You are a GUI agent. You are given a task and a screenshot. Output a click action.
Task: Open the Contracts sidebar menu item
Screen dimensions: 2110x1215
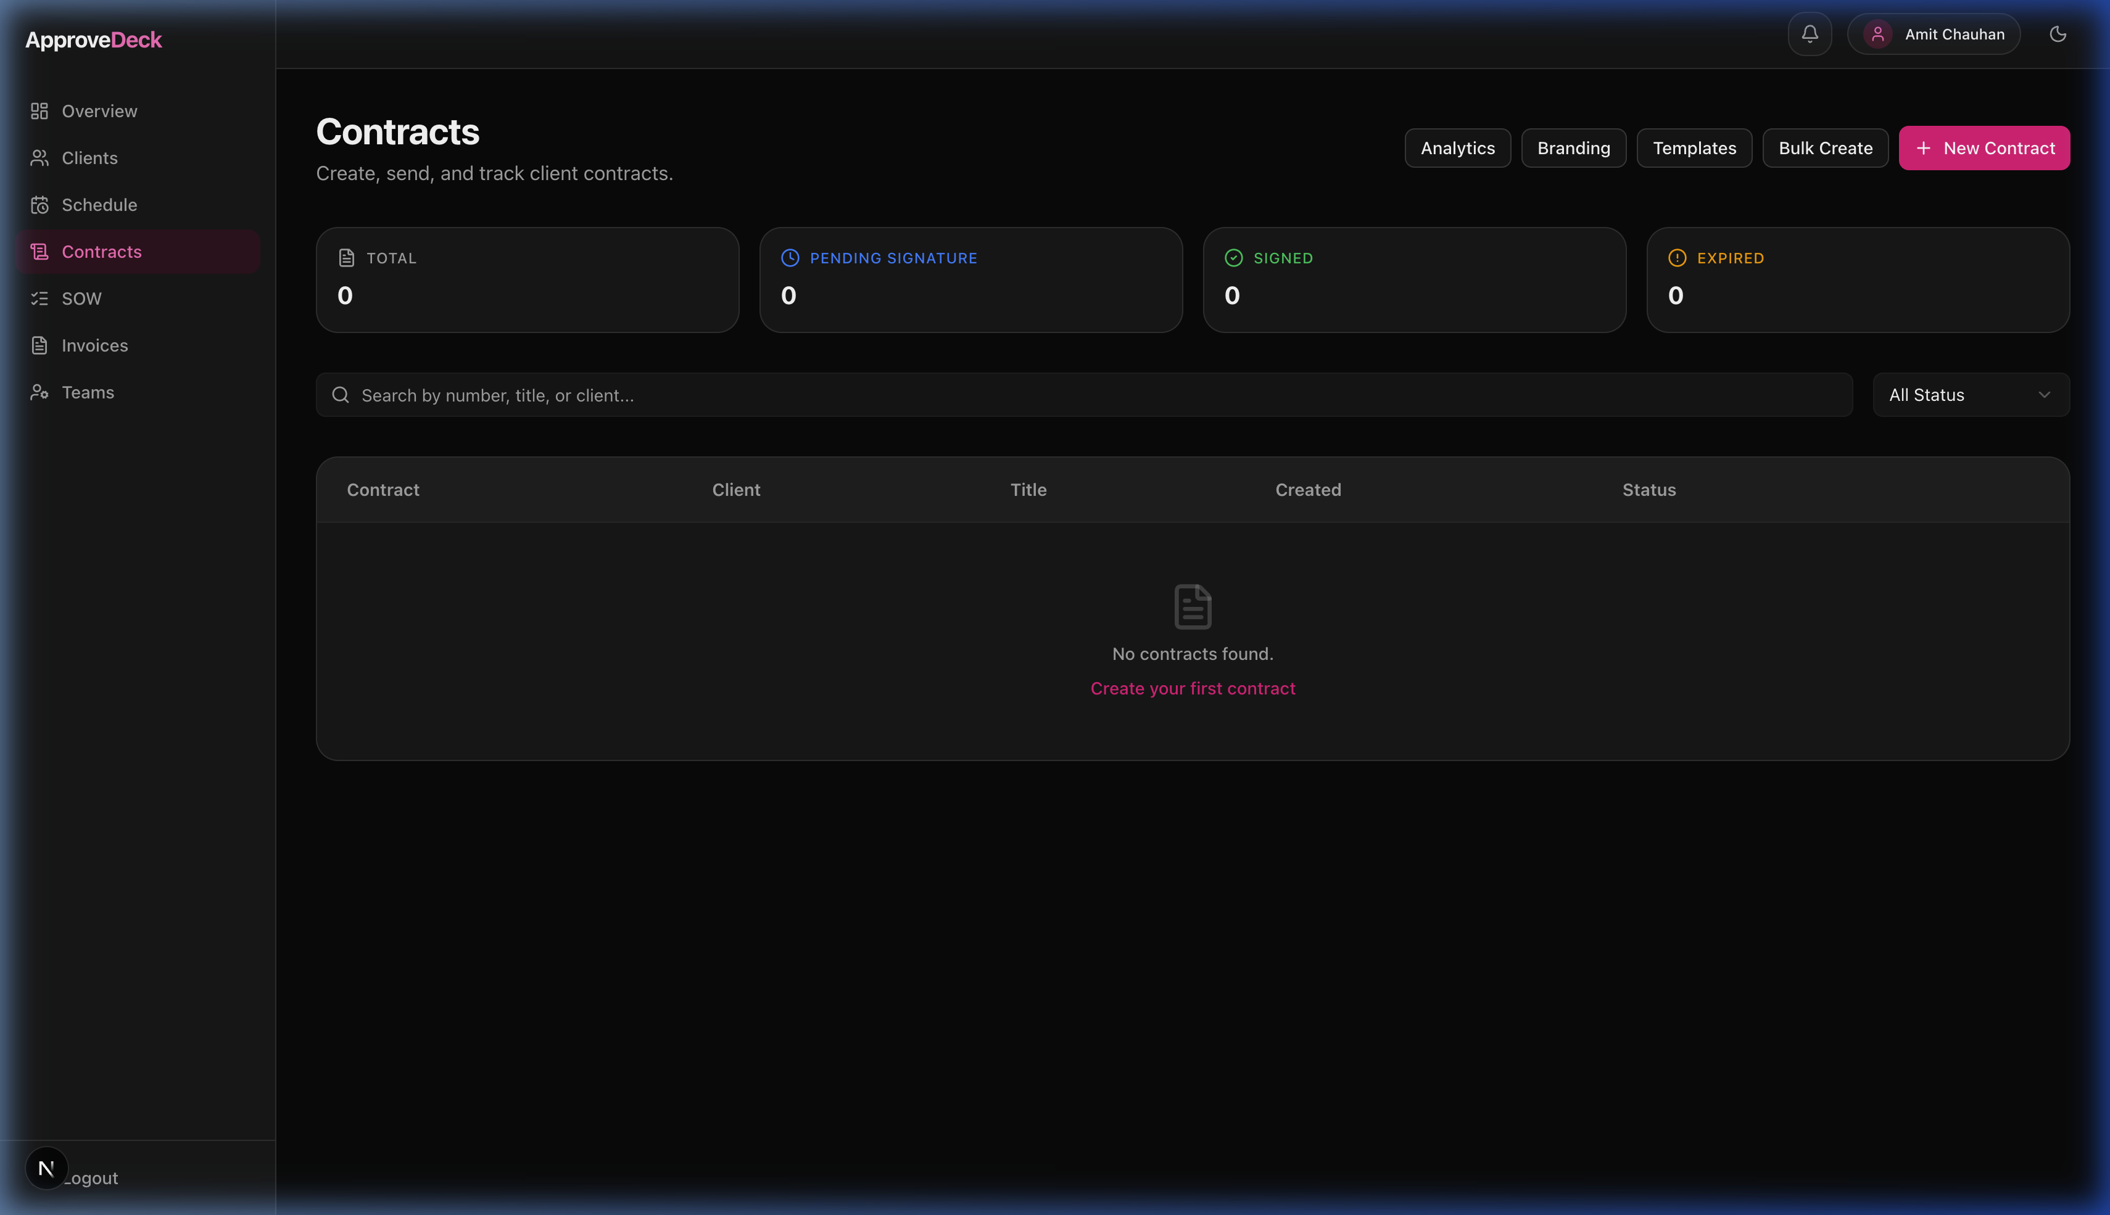click(101, 252)
